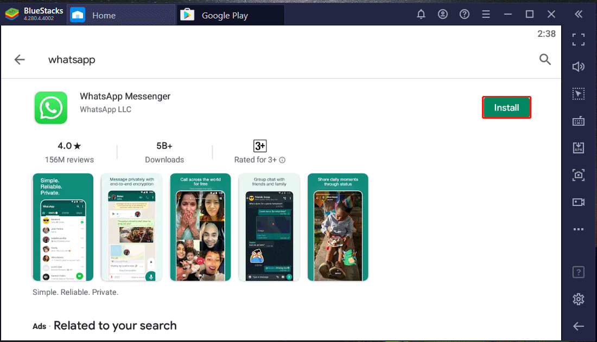Viewport: 597px width, 342px height.
Task: Click 'Simple. Reliable. Private.' tagline text
Action: (75, 292)
